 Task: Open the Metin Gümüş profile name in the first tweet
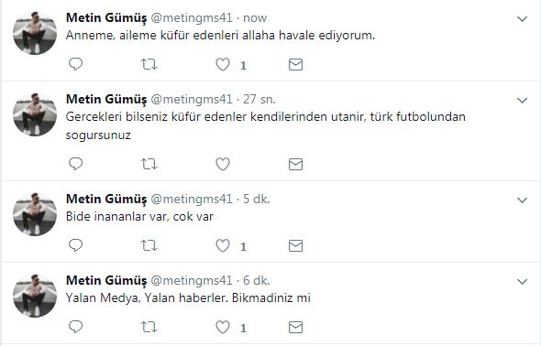[106, 18]
